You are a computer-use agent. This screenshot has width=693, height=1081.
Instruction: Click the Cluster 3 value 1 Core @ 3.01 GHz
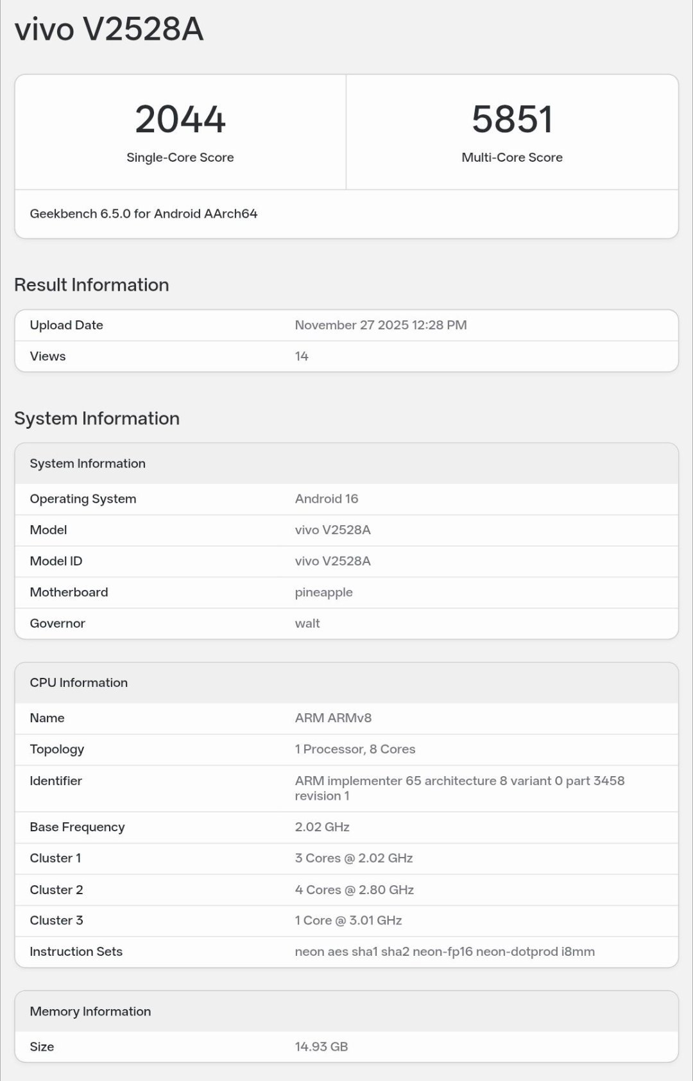348,921
